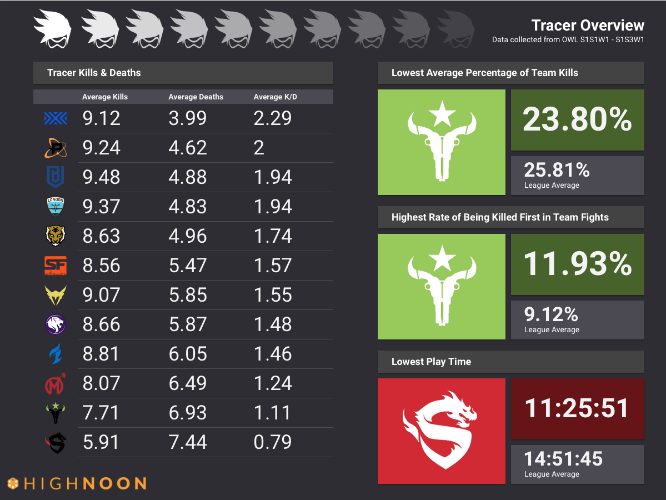Select the Los Angeles Valiant winged logo

[x=55, y=295]
